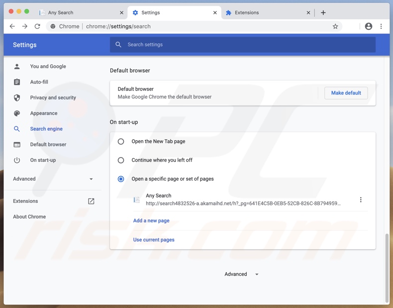Go to On start-up section
The height and width of the screenshot is (308, 393).
(43, 160)
